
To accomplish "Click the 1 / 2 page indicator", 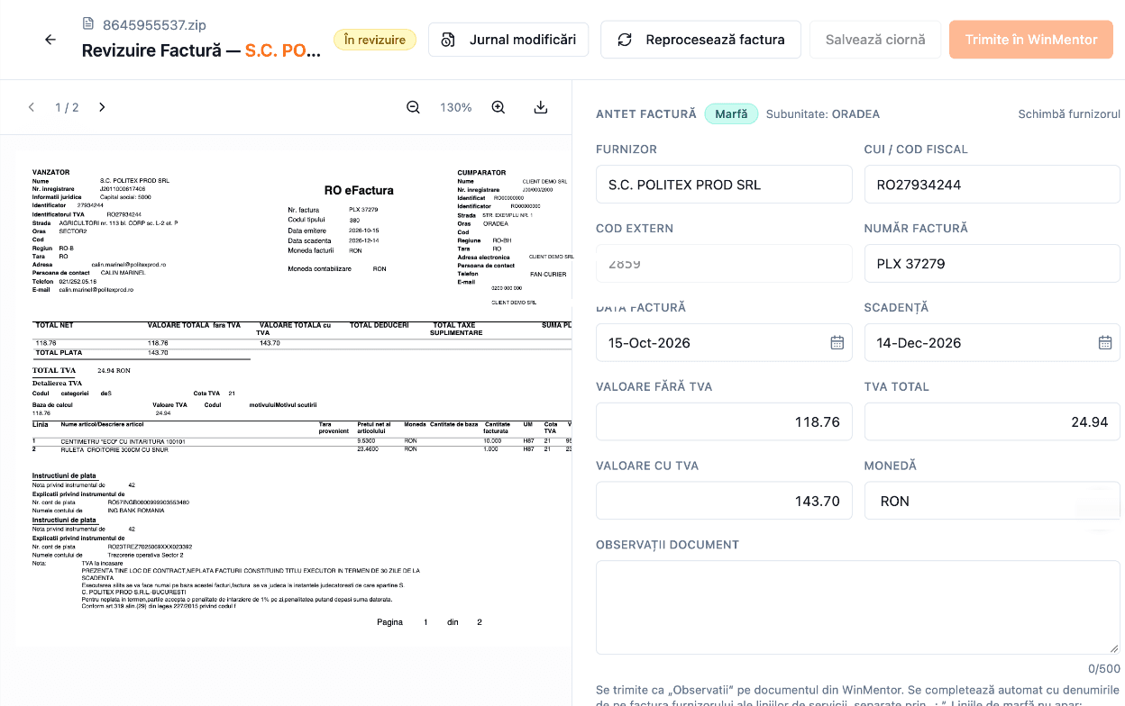I will pyautogui.click(x=67, y=107).
